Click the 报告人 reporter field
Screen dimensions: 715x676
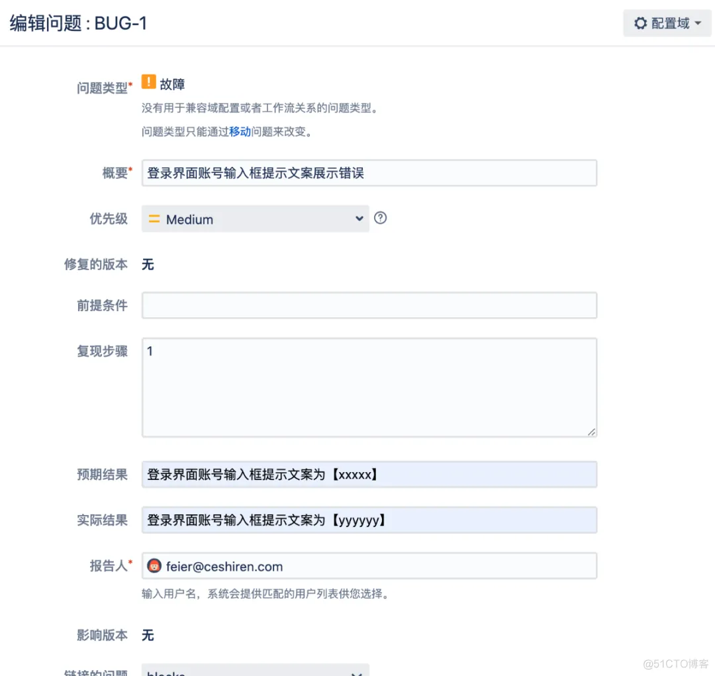tap(369, 566)
